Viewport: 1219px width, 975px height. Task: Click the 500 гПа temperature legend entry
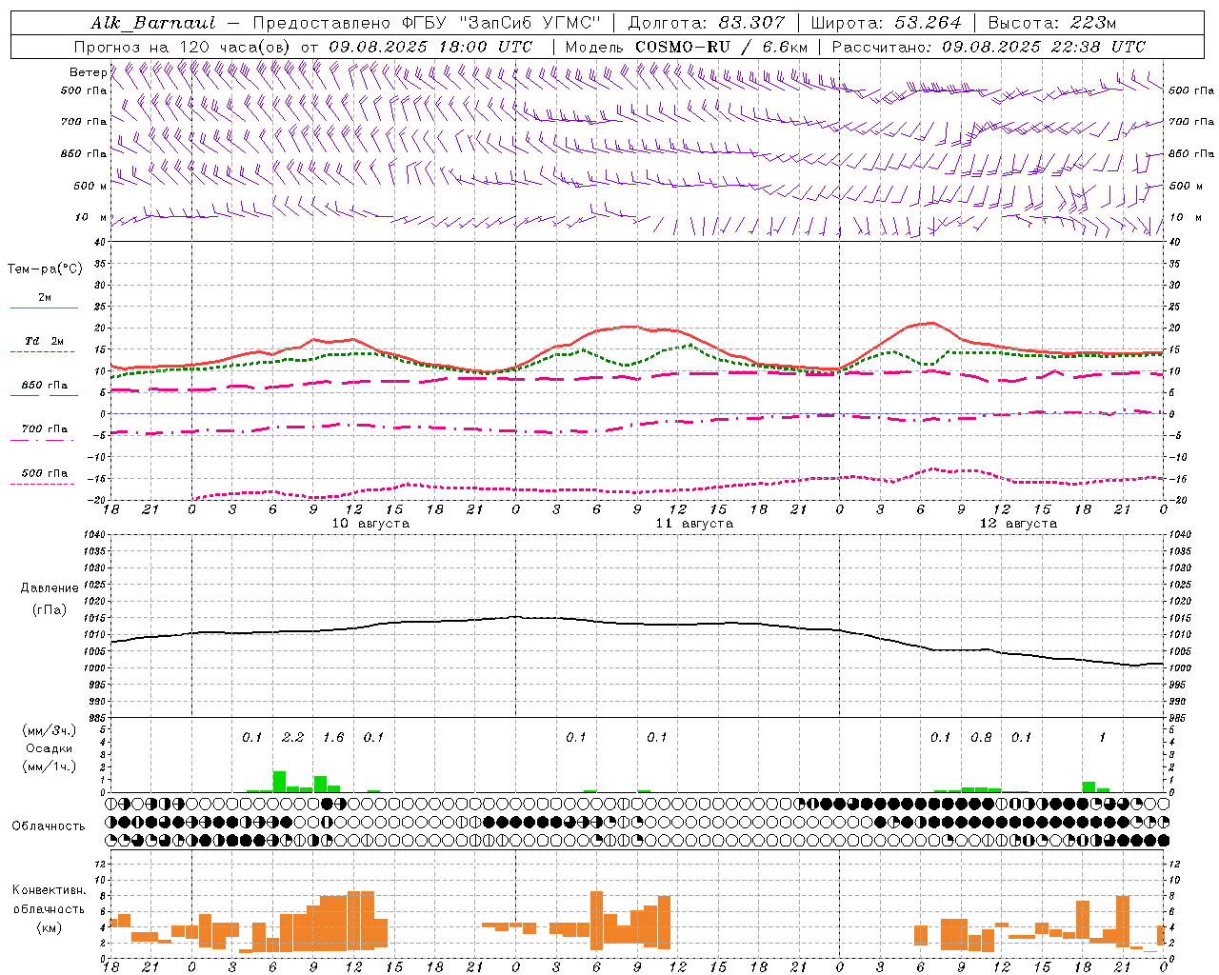45,473
